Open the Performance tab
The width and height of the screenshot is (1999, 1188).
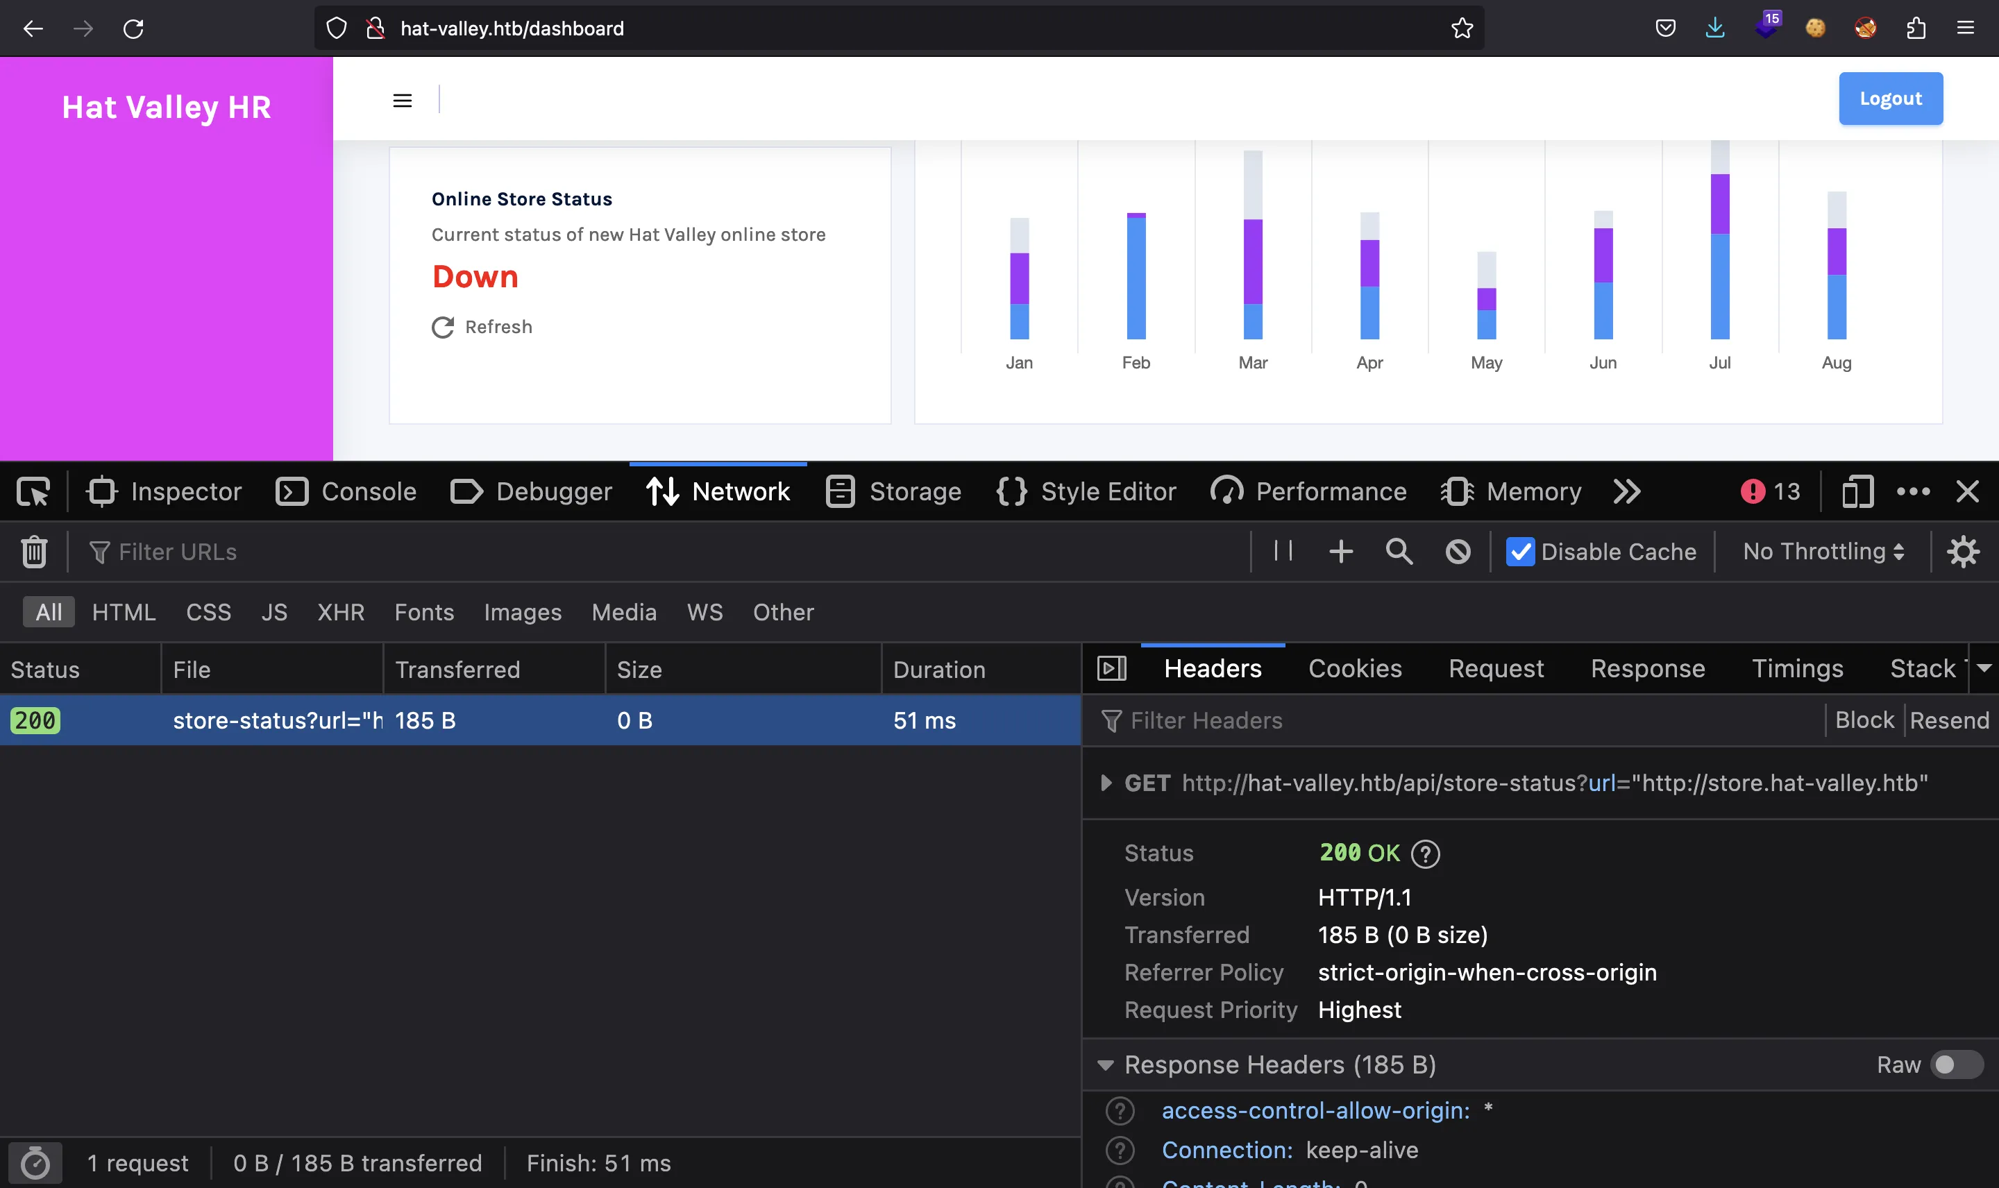1308,491
